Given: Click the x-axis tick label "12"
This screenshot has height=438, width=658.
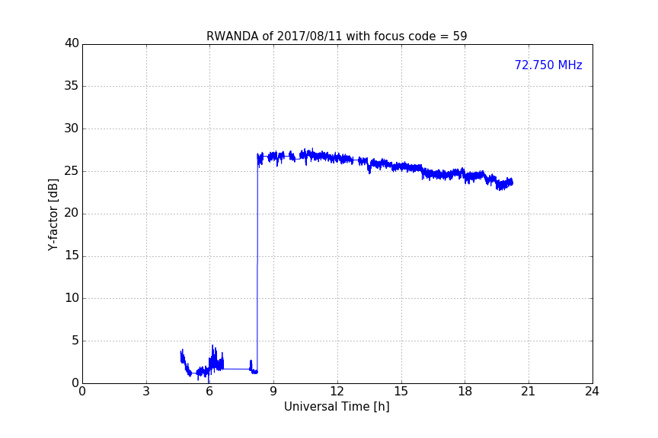Looking at the screenshot, I should pyautogui.click(x=337, y=392).
